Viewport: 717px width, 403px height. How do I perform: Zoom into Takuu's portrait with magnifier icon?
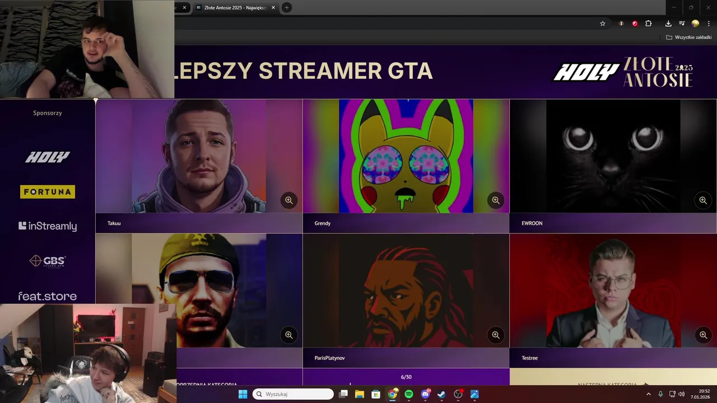(x=289, y=200)
